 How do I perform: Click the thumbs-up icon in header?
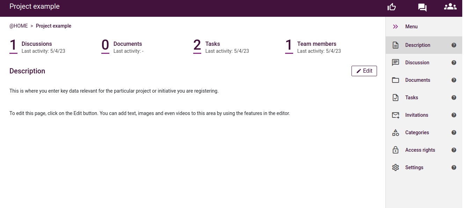point(392,7)
